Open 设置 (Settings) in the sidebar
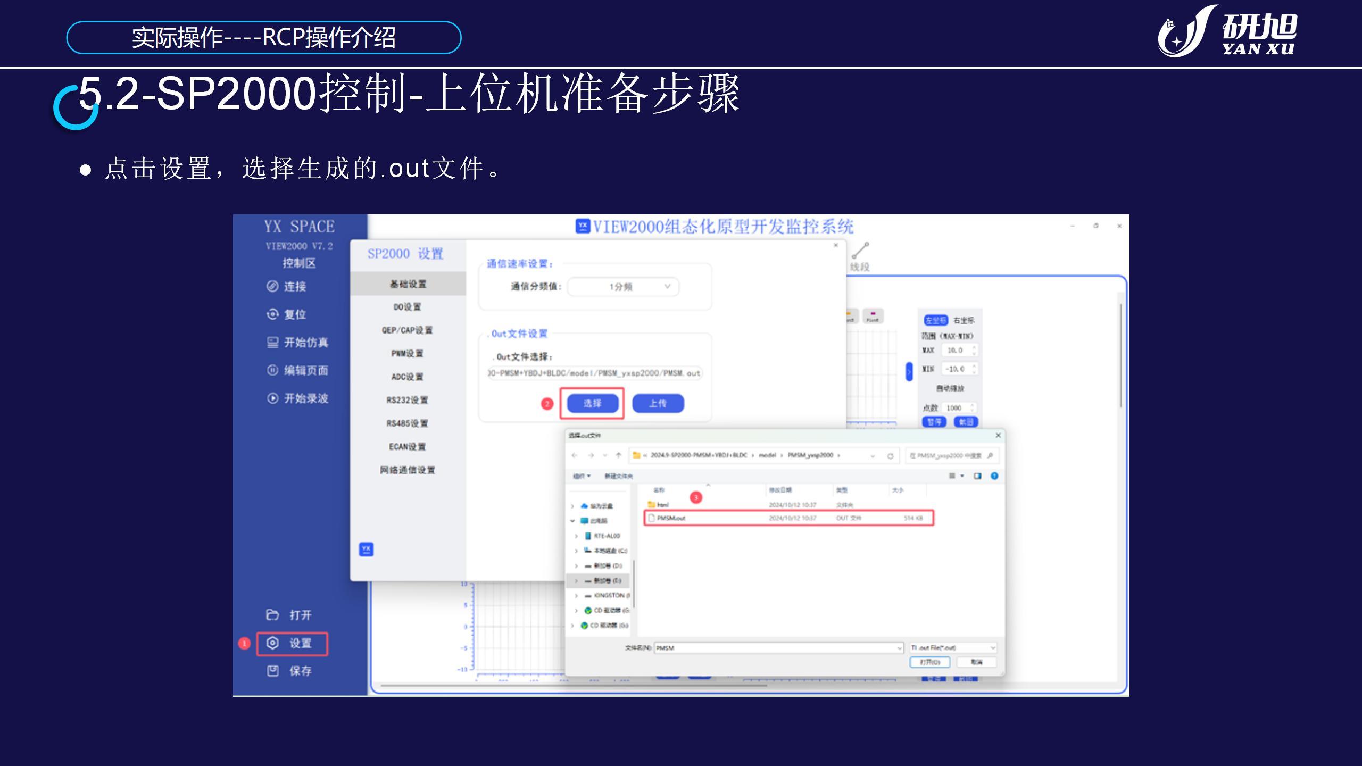 (292, 643)
